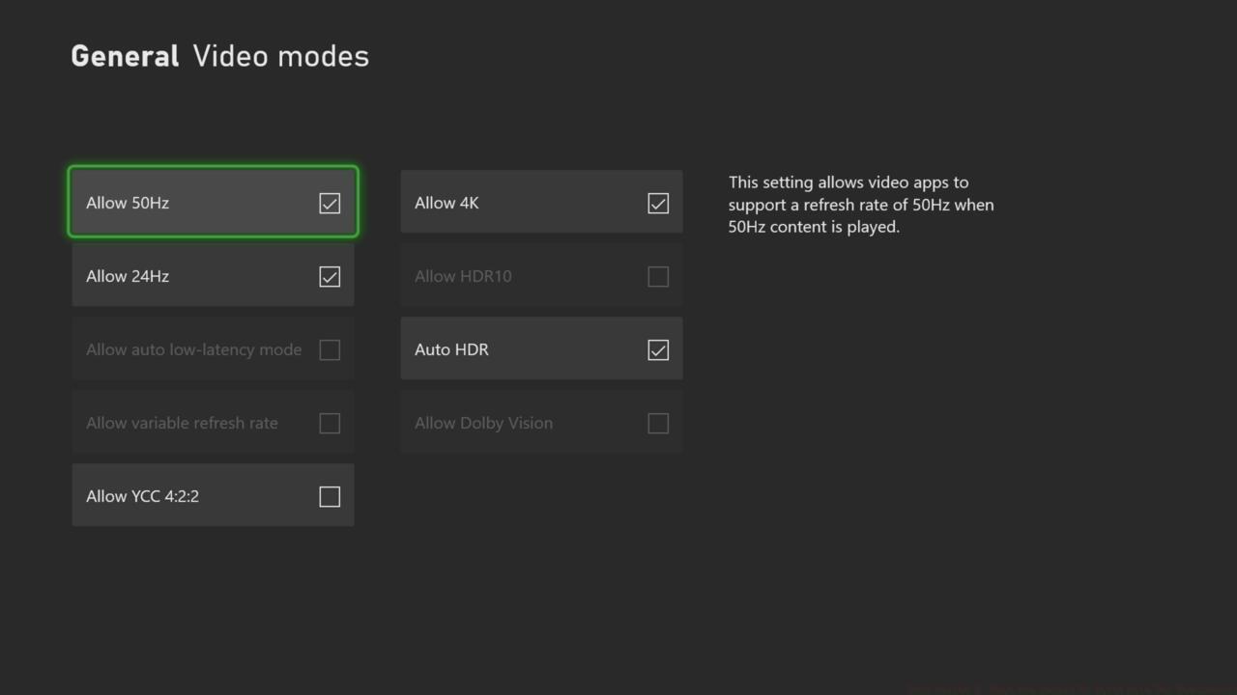Tick the Allow variable refresh rate checkbox
The image size is (1237, 695).
pyautogui.click(x=330, y=424)
